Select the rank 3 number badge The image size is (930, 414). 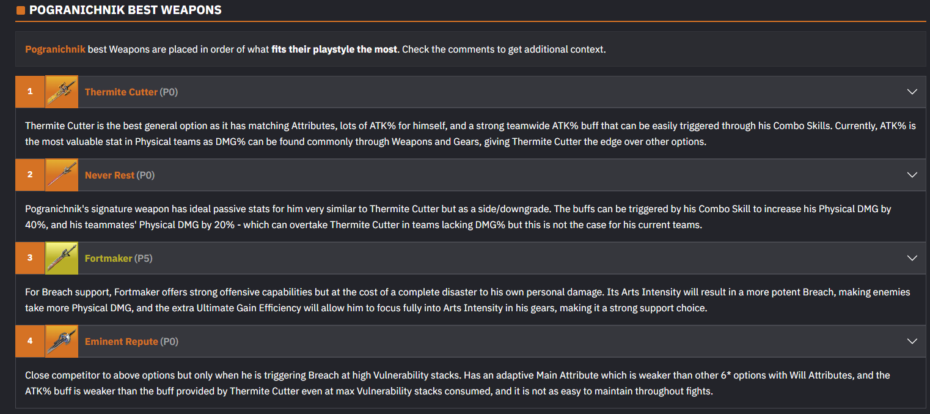(30, 258)
